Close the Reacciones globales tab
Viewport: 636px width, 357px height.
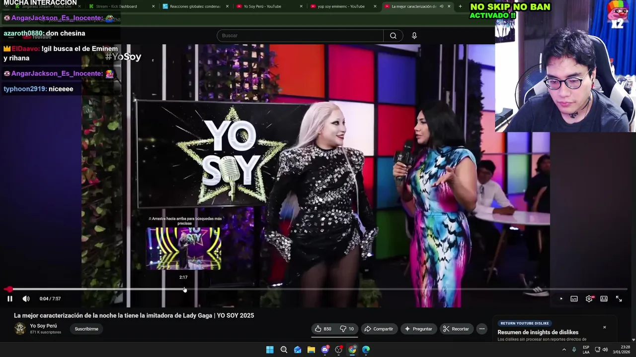(x=227, y=6)
